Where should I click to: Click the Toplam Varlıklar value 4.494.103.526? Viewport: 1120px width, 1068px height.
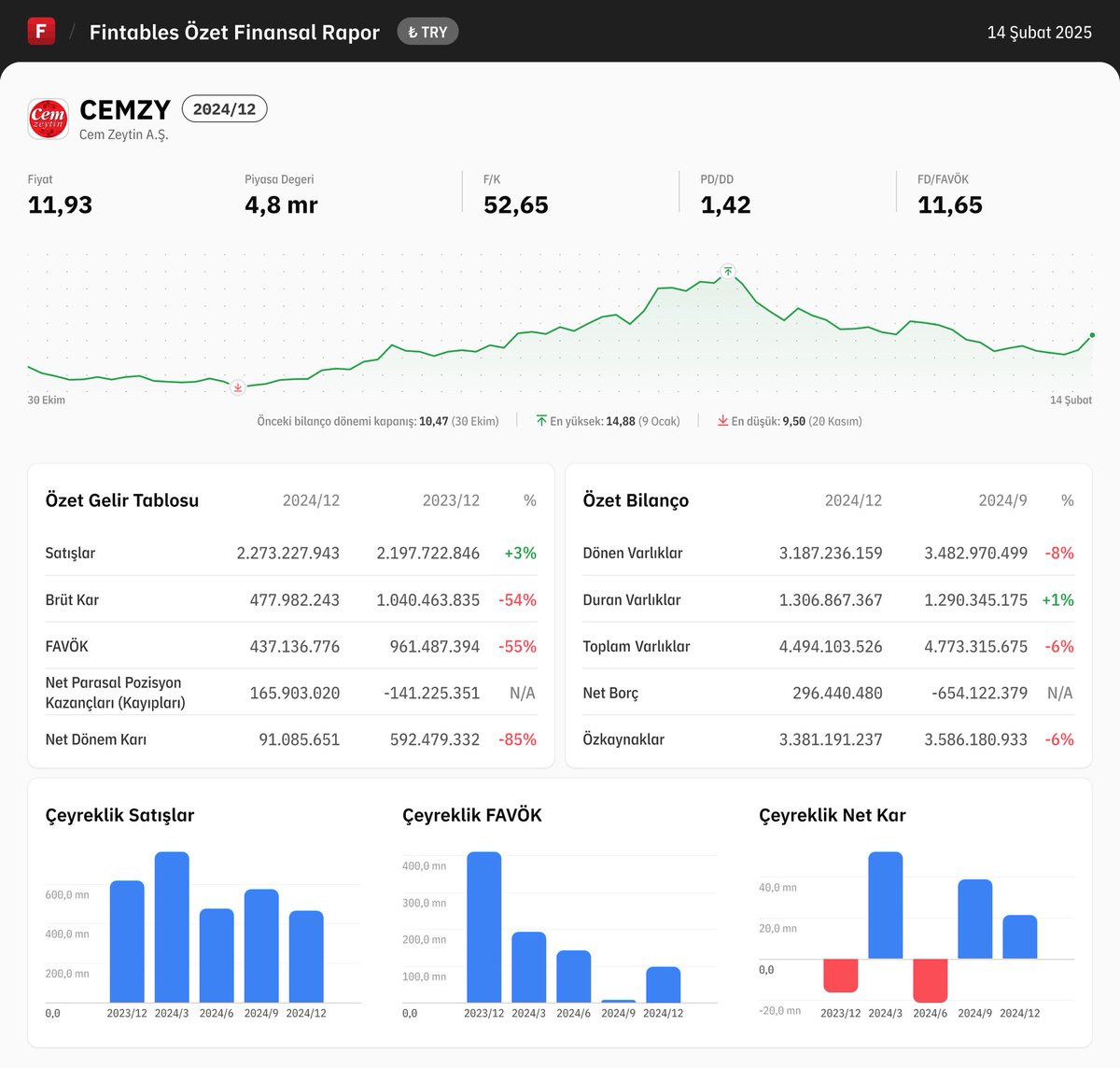[x=831, y=646]
